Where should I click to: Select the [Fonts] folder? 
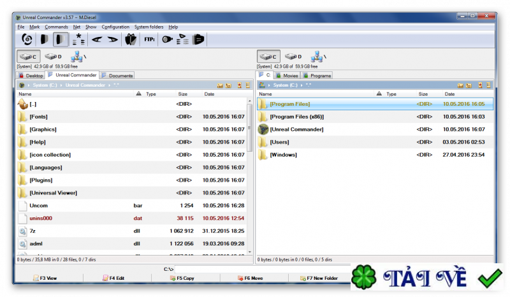(132, 117)
